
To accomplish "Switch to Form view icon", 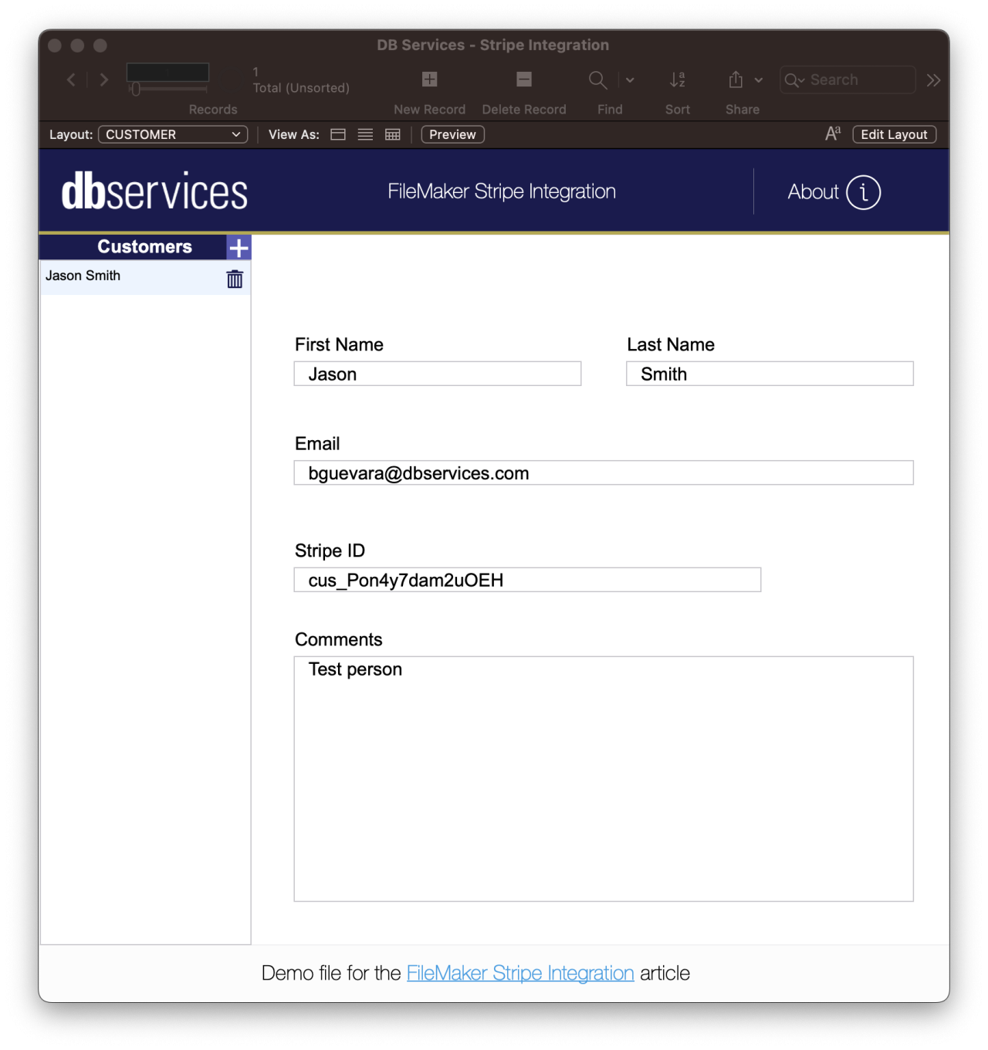I will [x=338, y=134].
